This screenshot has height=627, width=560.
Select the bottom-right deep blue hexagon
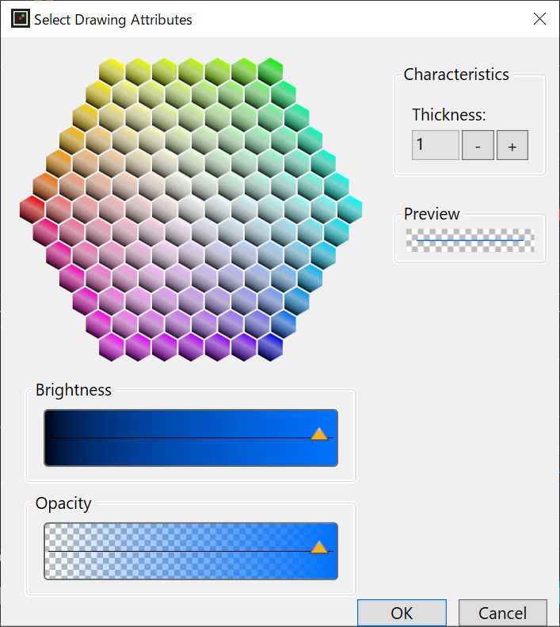pos(270,346)
